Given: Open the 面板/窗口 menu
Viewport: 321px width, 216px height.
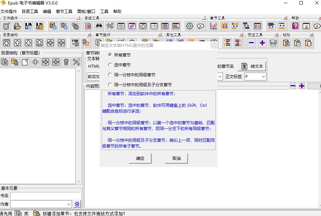Looking at the screenshot, I should coord(85,11).
